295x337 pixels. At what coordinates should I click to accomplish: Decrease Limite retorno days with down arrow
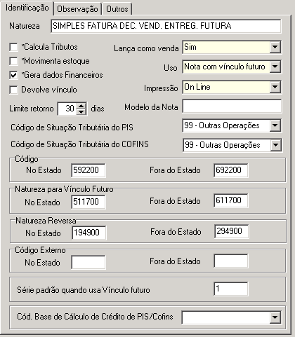point(81,111)
